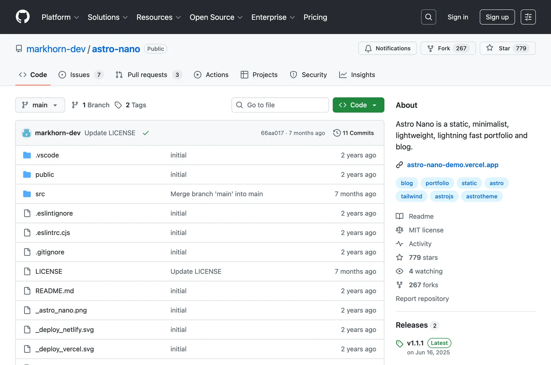Screen dimensions: 551x365
Task: Select the blog topic tag
Action: [x=407, y=183]
